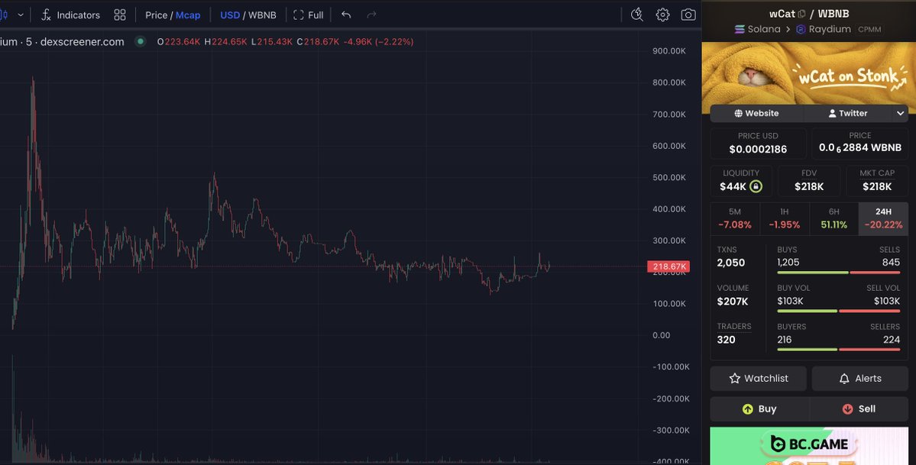
Task: Click the green market status dot
Action: [141, 41]
